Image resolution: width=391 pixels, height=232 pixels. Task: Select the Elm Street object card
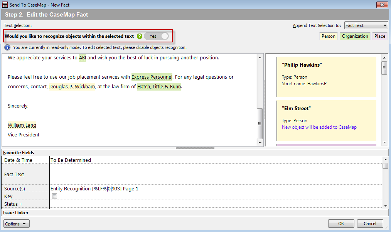326,120
